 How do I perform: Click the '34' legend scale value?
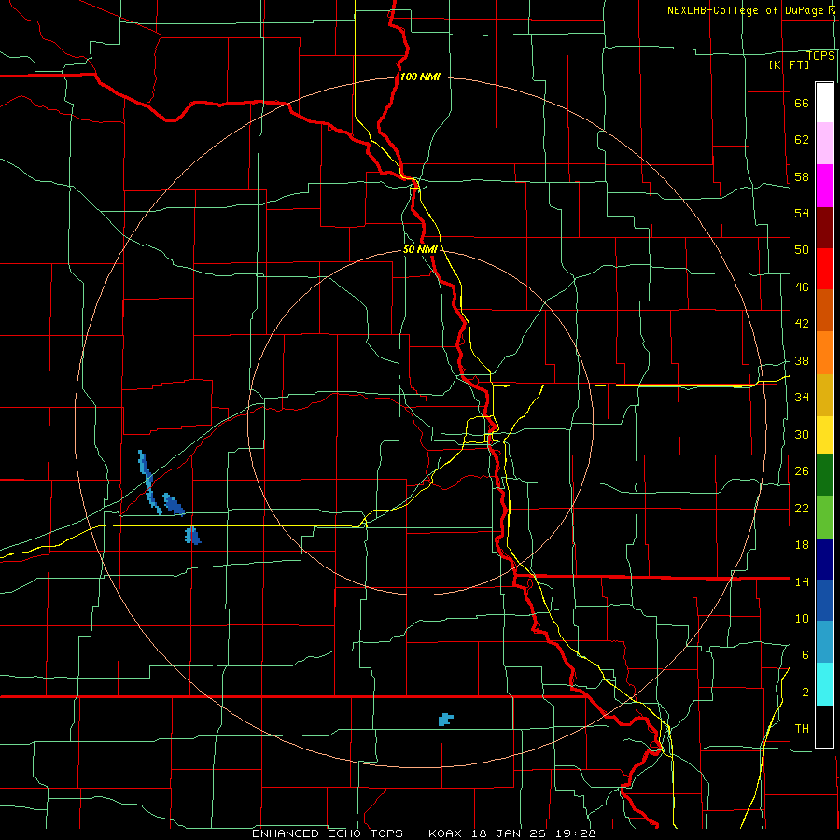point(802,397)
